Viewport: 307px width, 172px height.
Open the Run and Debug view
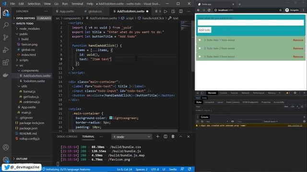click(6, 50)
